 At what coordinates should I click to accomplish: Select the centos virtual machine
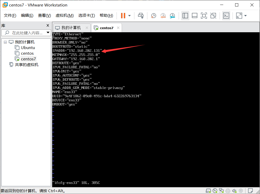pos(27,53)
